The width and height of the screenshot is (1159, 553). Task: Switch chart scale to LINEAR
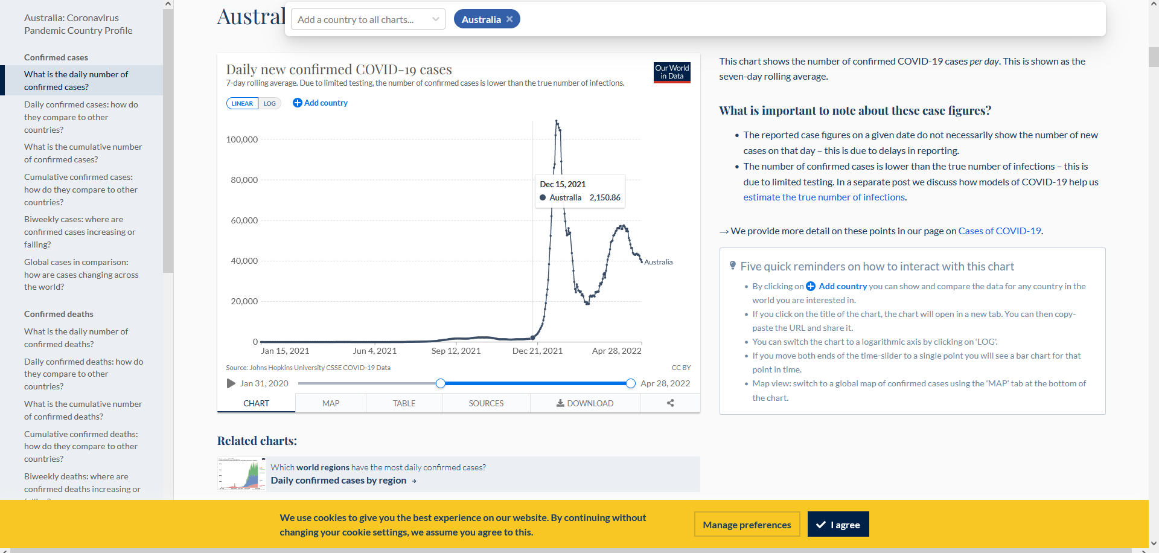[x=242, y=103]
